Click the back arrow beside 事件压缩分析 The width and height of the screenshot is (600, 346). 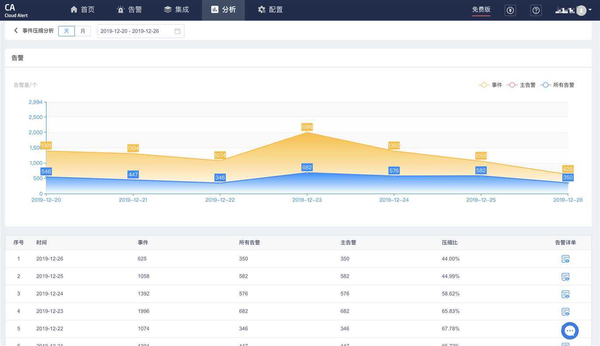(x=16, y=31)
